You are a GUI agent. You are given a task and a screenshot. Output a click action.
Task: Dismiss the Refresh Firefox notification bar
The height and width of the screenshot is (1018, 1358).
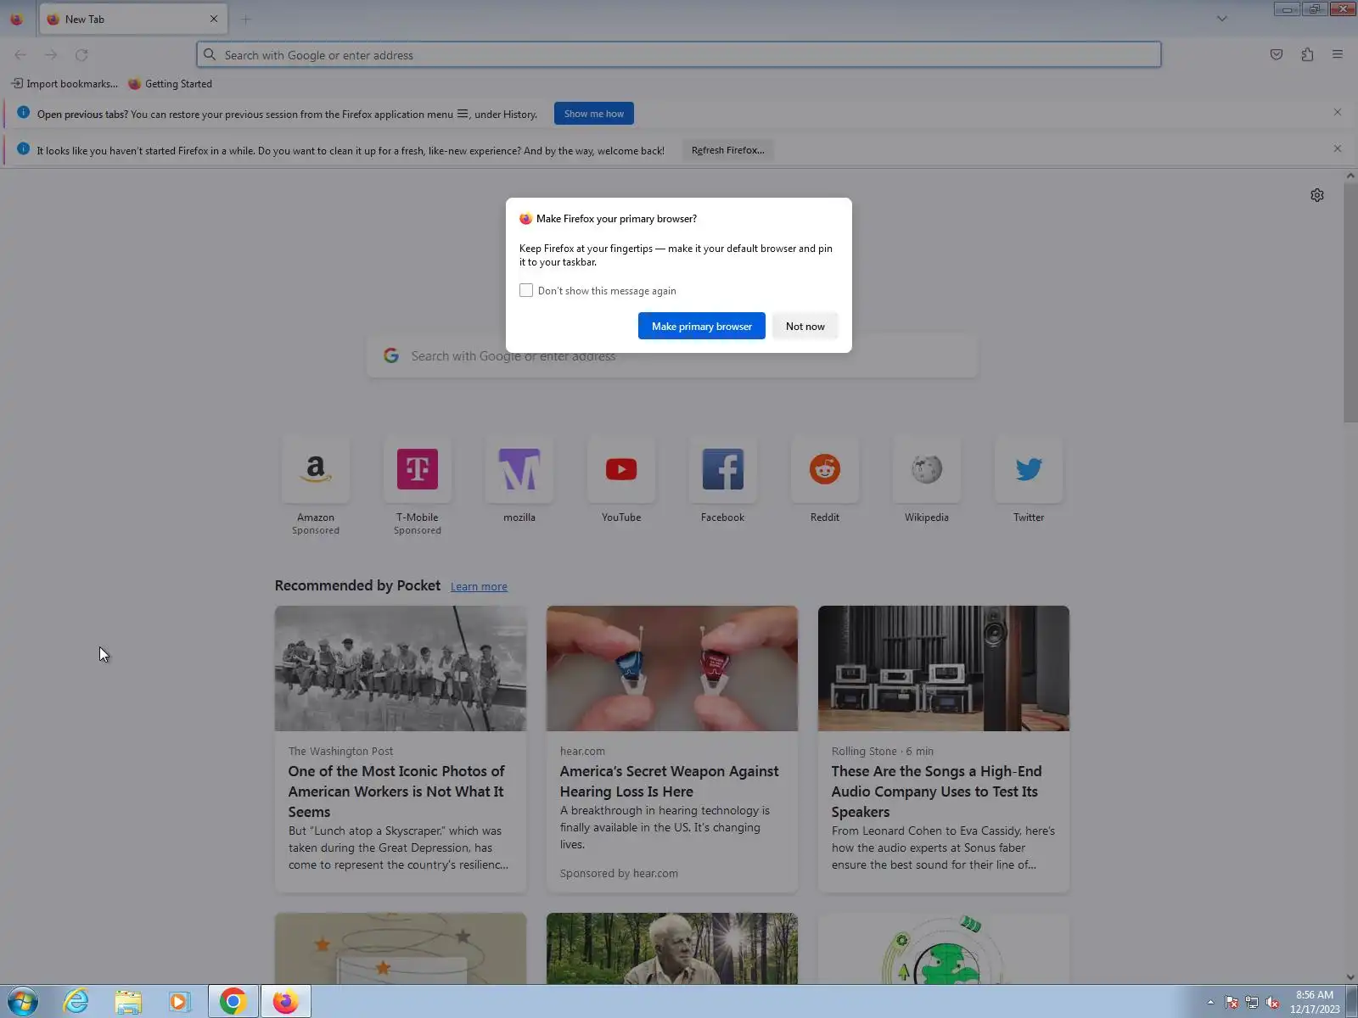(x=1338, y=148)
